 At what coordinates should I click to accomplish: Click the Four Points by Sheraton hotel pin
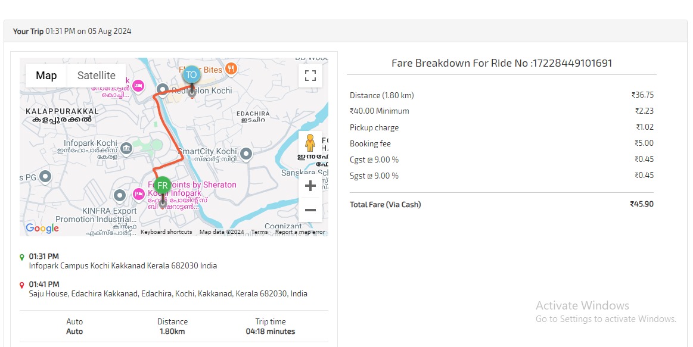point(138,194)
